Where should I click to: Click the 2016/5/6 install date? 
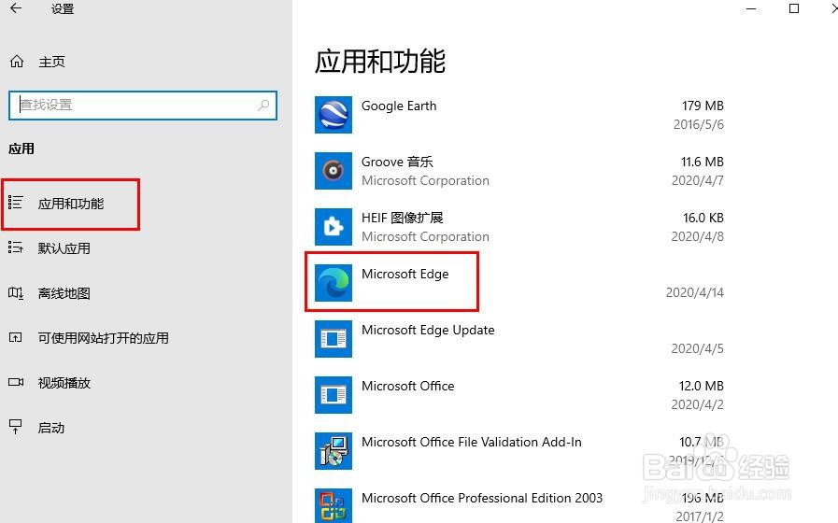[x=699, y=124]
